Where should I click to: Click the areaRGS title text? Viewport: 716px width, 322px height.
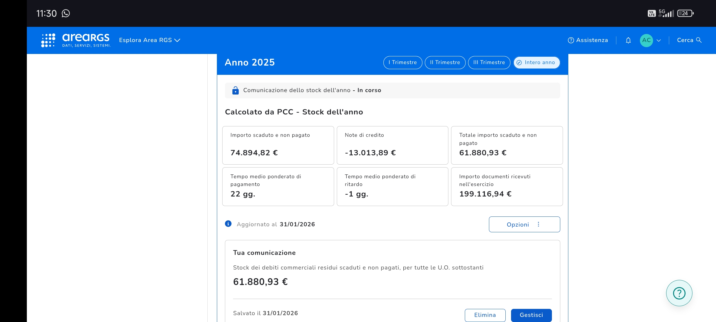coord(86,38)
